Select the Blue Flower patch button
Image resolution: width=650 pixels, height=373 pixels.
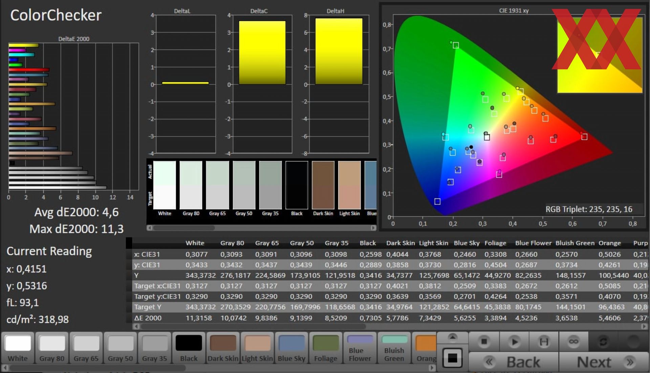pyautogui.click(x=360, y=348)
